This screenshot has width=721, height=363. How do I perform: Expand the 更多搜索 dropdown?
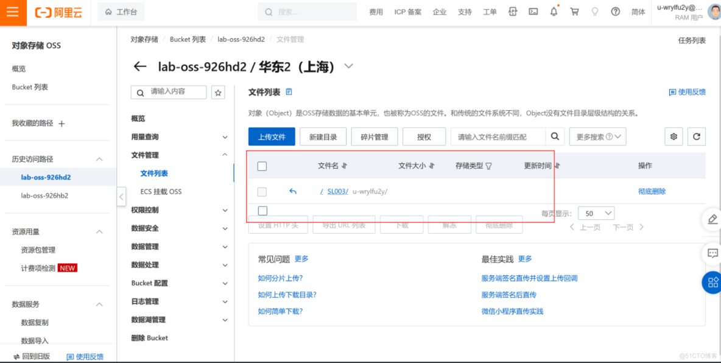(x=597, y=137)
